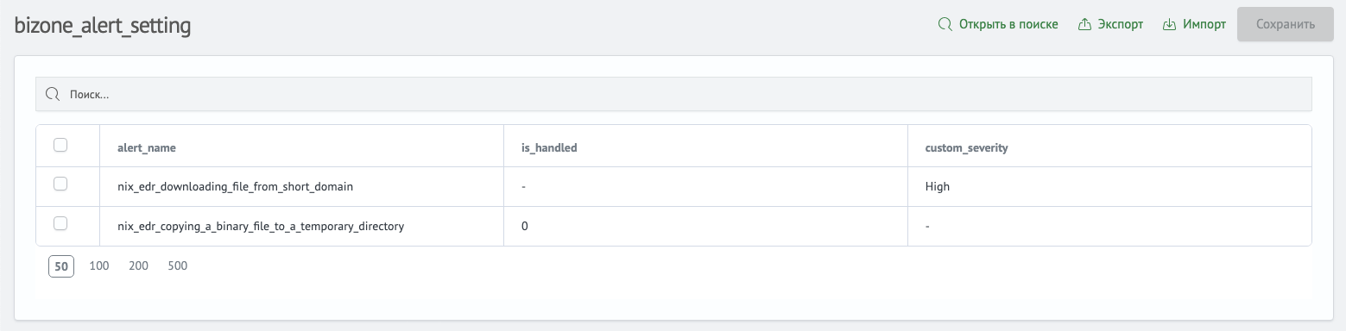Sort by alert_name column header
This screenshot has width=1346, height=331.
tap(147, 148)
